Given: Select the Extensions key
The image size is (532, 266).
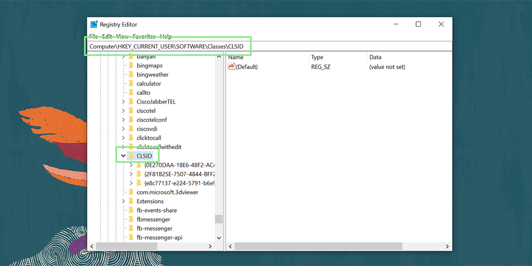Looking at the screenshot, I should point(150,201).
